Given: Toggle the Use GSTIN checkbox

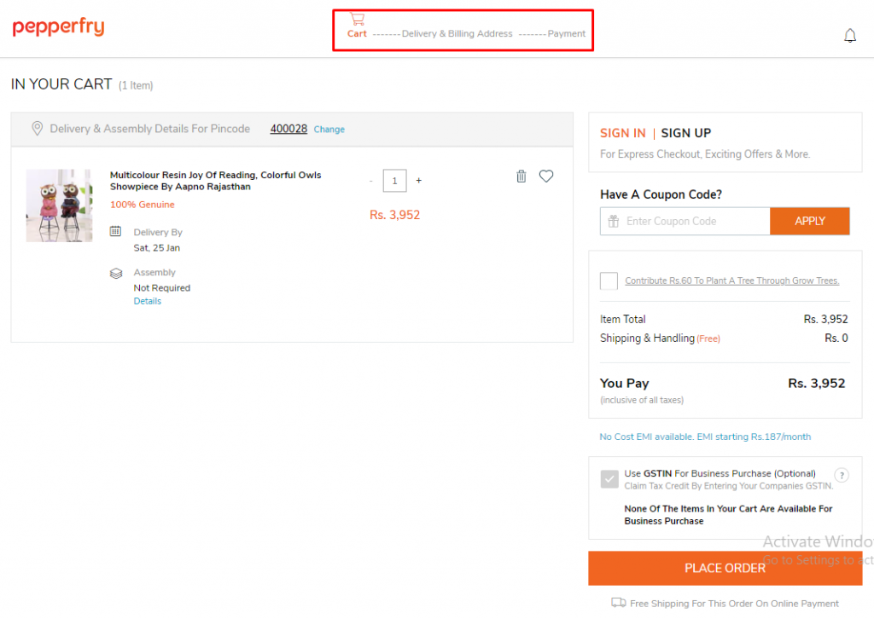Looking at the screenshot, I should pyautogui.click(x=609, y=478).
